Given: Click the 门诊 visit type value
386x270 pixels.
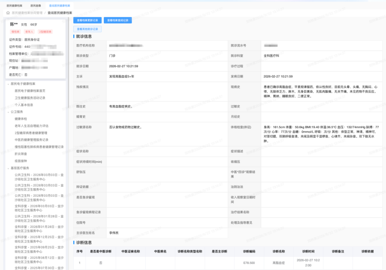Looking at the screenshot, I should [112, 56].
